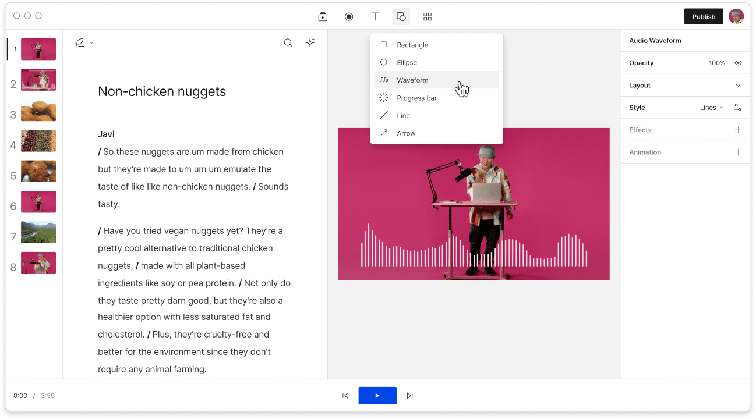Click the search icon above the script

click(x=288, y=42)
